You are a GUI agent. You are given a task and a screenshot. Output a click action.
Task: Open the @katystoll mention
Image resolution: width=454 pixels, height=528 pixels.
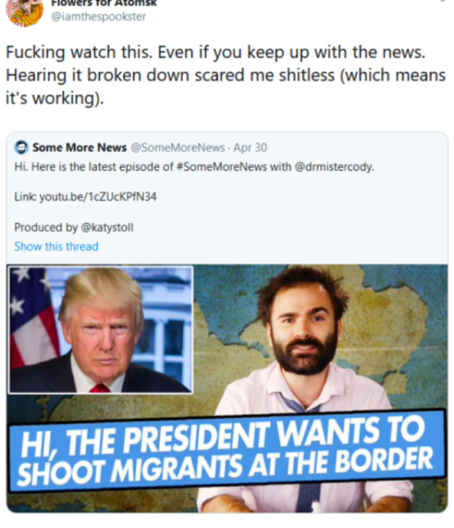[107, 228]
